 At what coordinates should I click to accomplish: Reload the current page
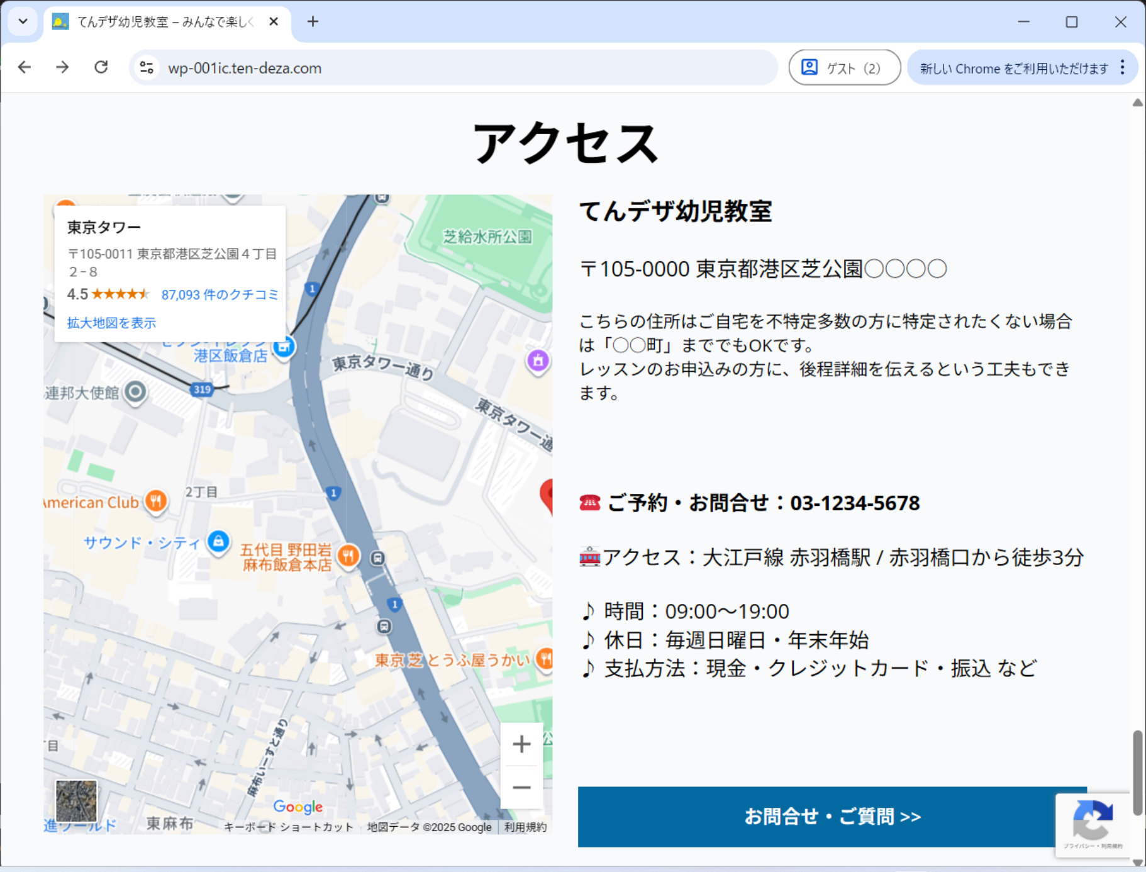101,67
